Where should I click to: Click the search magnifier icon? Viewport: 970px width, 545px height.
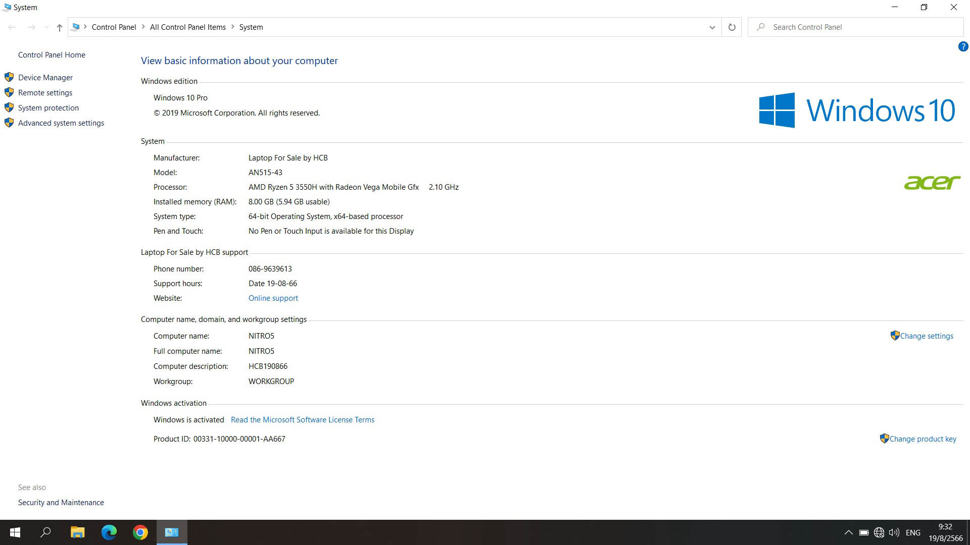tap(760, 27)
